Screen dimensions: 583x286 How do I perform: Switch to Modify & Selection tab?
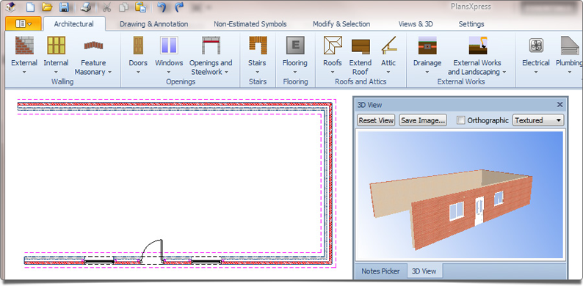point(341,24)
